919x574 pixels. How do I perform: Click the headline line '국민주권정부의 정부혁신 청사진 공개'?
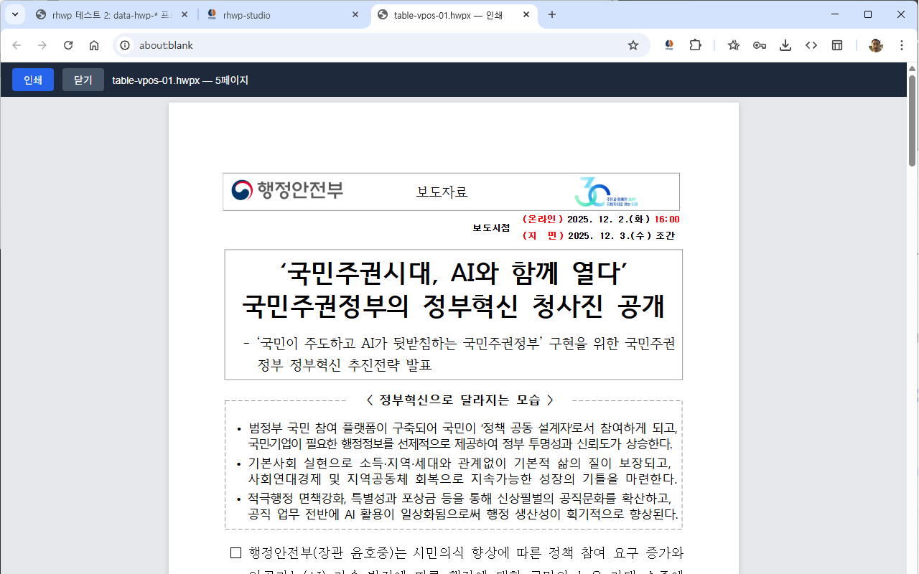[x=454, y=306]
